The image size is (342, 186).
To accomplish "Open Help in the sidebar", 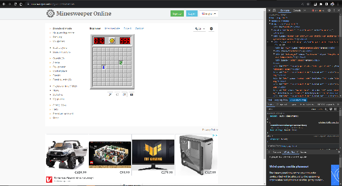I will pos(56,109).
